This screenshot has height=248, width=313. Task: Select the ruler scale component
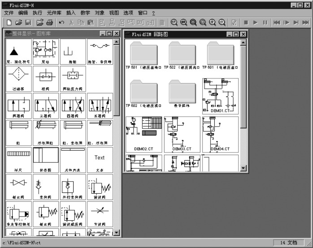[18, 160]
